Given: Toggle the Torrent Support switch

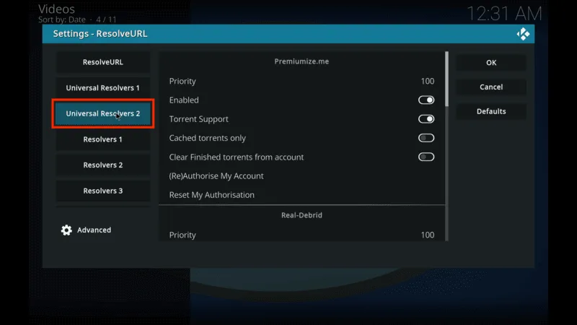Looking at the screenshot, I should pos(426,119).
